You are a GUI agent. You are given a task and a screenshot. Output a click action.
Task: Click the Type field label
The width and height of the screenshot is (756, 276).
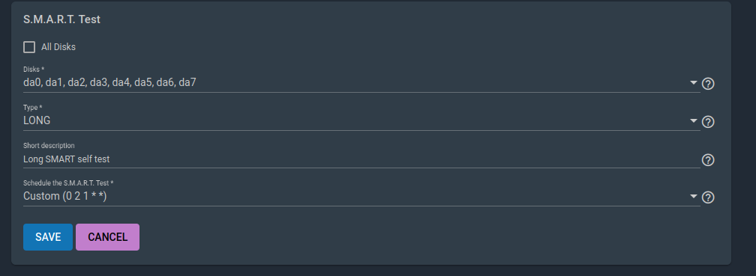pos(33,108)
